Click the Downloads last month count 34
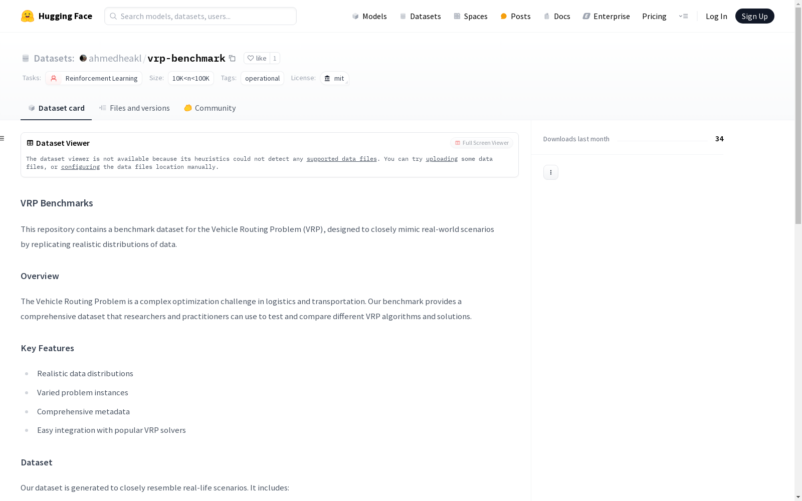 (719, 139)
